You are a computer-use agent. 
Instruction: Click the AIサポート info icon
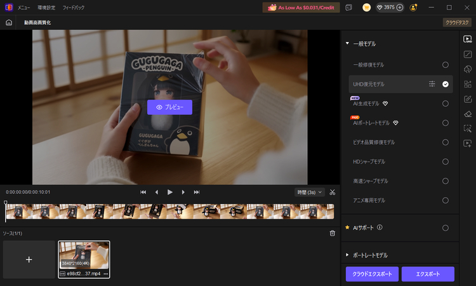coord(380,228)
